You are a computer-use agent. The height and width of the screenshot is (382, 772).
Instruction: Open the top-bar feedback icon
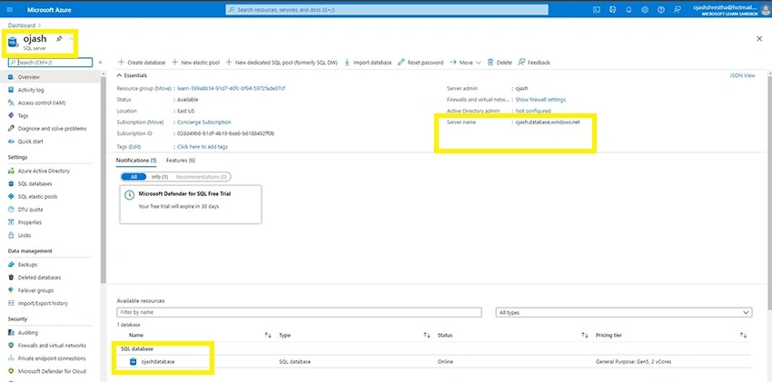[678, 9]
